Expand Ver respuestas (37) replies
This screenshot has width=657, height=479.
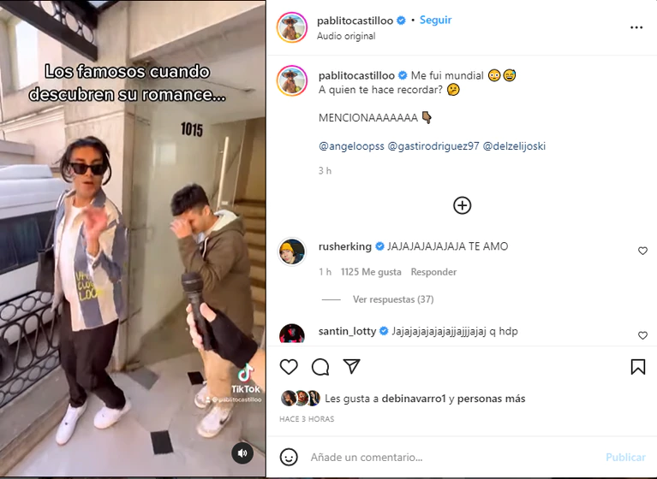pyautogui.click(x=393, y=299)
